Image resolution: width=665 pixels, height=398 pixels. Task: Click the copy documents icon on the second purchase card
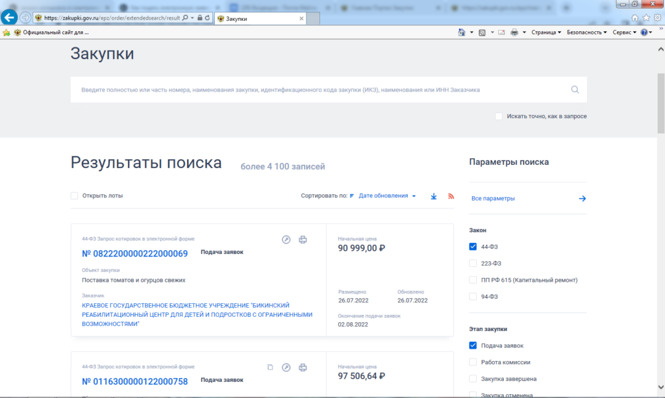coord(270,367)
